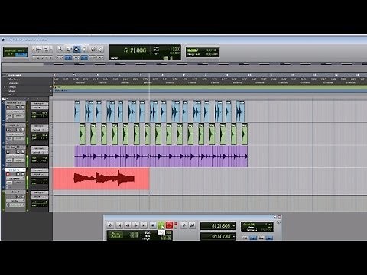The image size is (367, 275).
Task: Click the second blue MIDI control in transport
Action: coord(253,238)
